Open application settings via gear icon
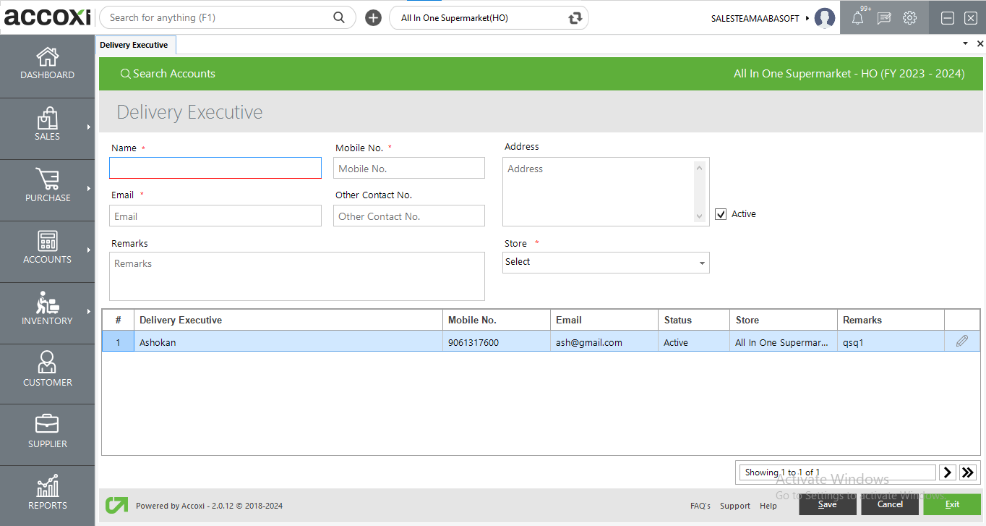Screen dimensions: 986x526 click(909, 17)
